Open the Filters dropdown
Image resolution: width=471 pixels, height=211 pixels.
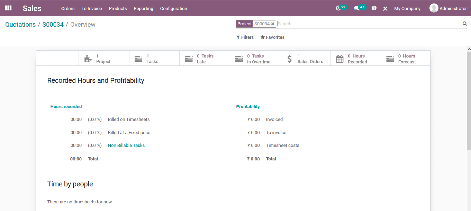[x=245, y=37]
